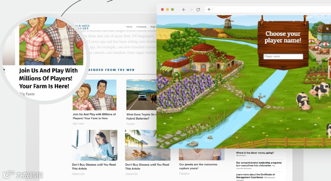Open 'Our comprehensive leadership programs' link
Screen dimensions: 331x181
click(259, 164)
